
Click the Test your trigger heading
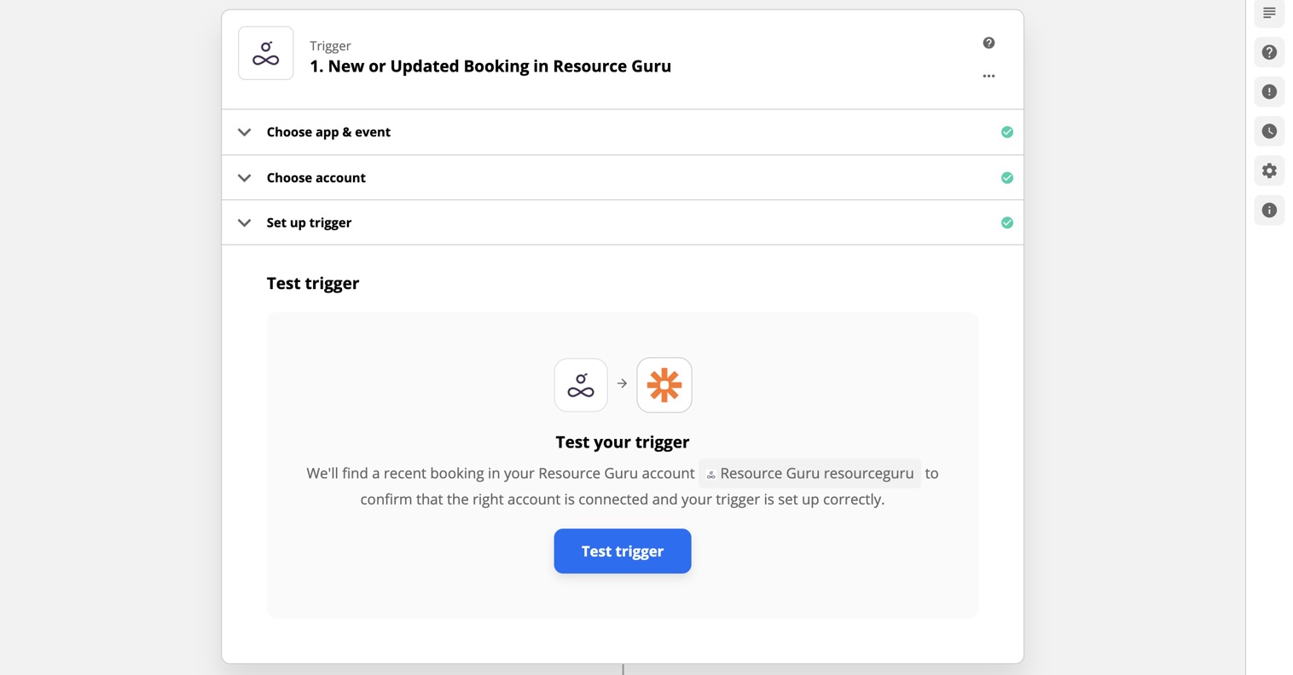click(x=623, y=442)
